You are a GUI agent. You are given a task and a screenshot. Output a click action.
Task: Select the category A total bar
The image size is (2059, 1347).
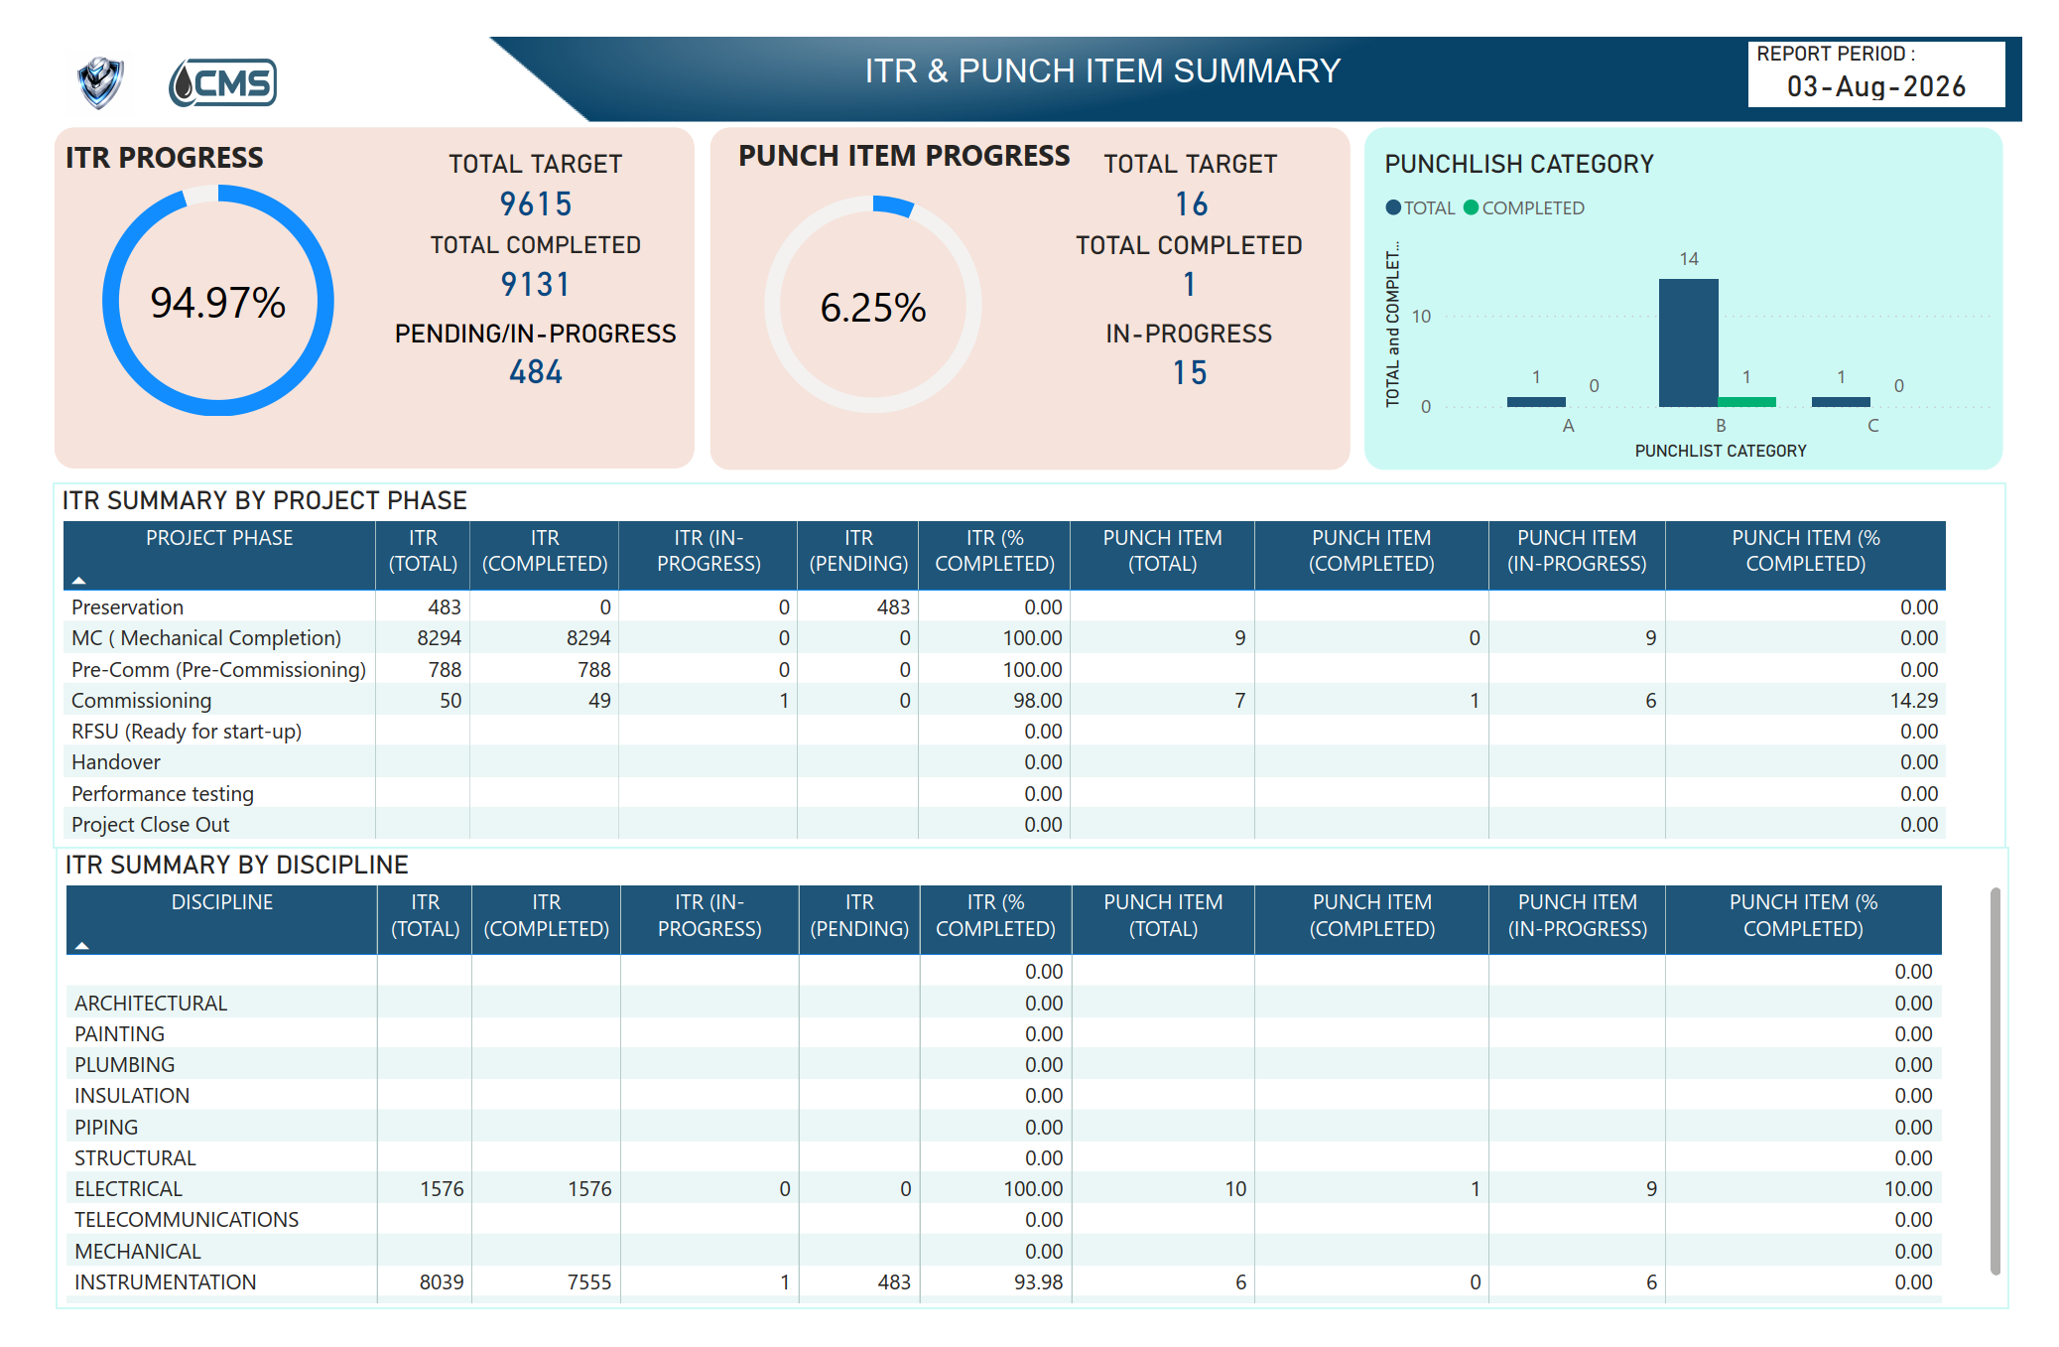click(1536, 402)
